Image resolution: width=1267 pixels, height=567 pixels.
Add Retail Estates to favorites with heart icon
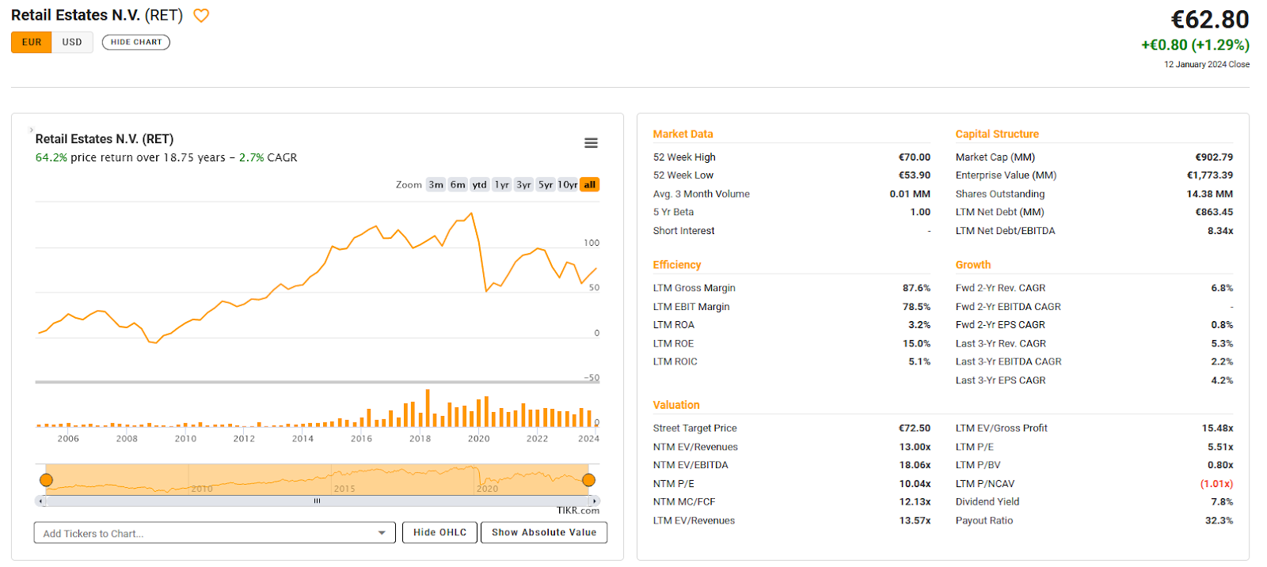point(201,16)
